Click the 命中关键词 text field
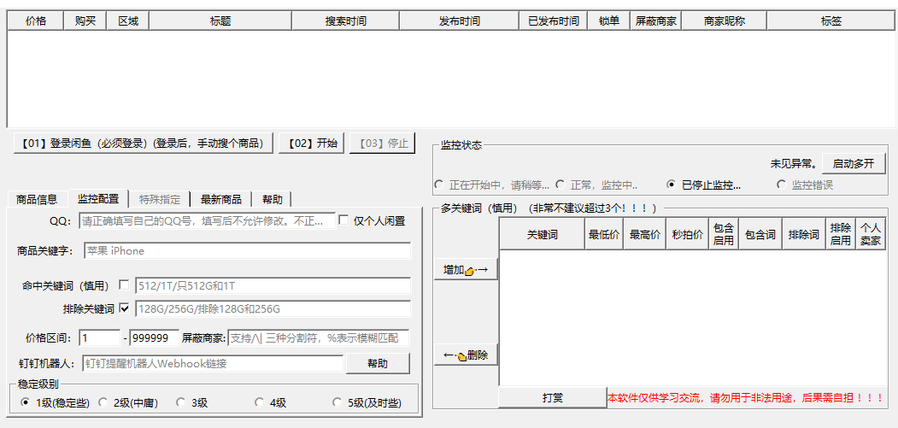Viewport: 898px width, 428px height. point(273,285)
